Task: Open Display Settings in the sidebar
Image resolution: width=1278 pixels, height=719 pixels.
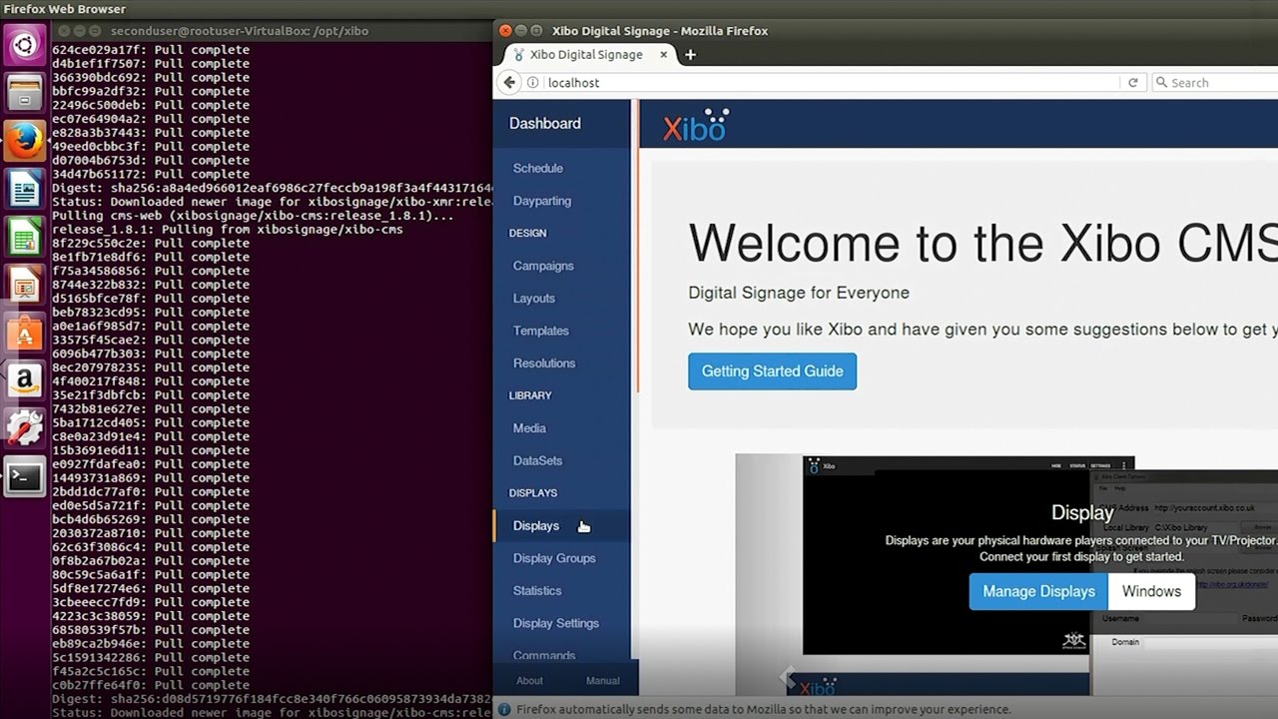Action: [x=556, y=623]
